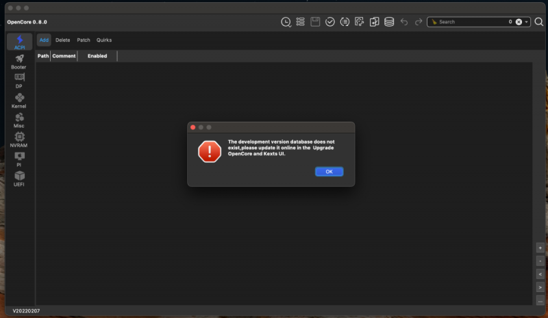This screenshot has height=318, width=548.
Task: Click the > move button
Action: pos(540,288)
